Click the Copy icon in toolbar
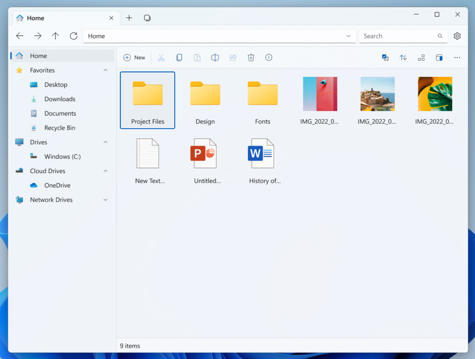Screen dimensions: 475x359 (x=179, y=58)
